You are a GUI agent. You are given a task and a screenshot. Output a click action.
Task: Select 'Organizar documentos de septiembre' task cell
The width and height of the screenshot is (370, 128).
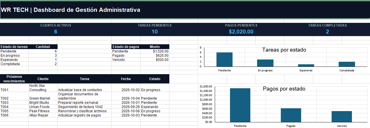(85, 96)
